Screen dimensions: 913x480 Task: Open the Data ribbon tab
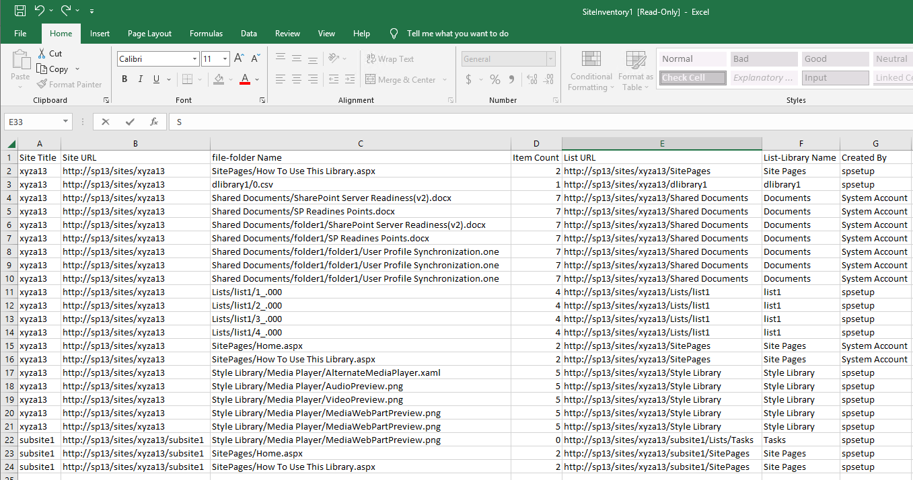pos(248,33)
